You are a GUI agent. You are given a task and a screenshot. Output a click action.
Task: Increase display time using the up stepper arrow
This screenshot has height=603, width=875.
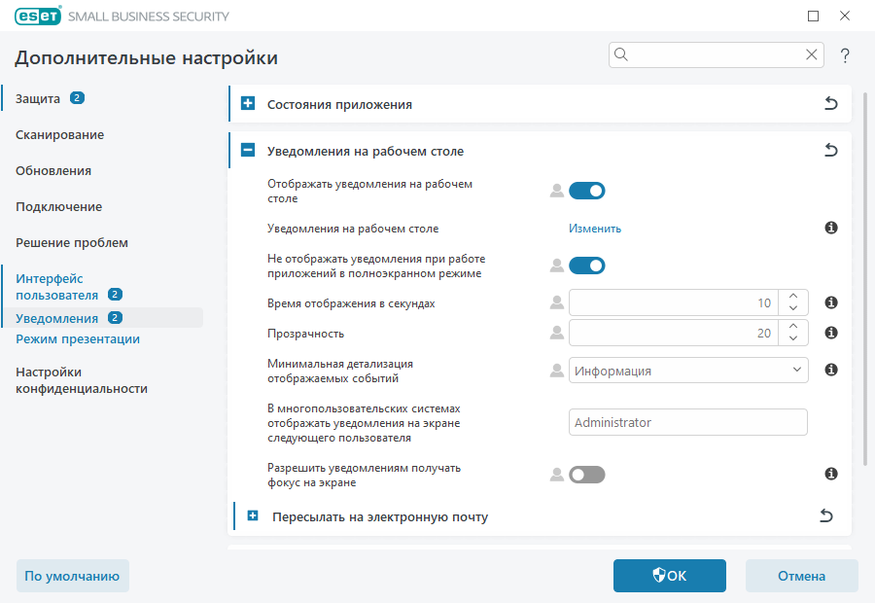[792, 297]
